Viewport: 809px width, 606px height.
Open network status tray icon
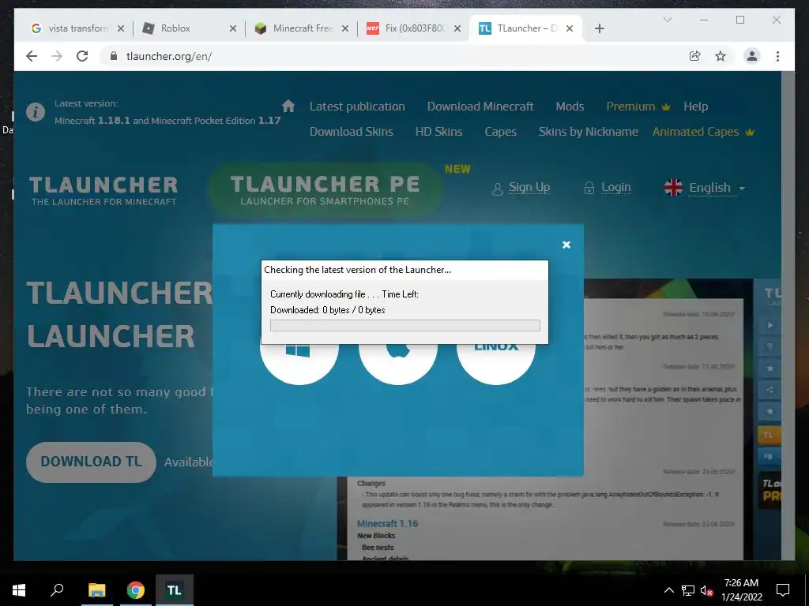point(688,590)
